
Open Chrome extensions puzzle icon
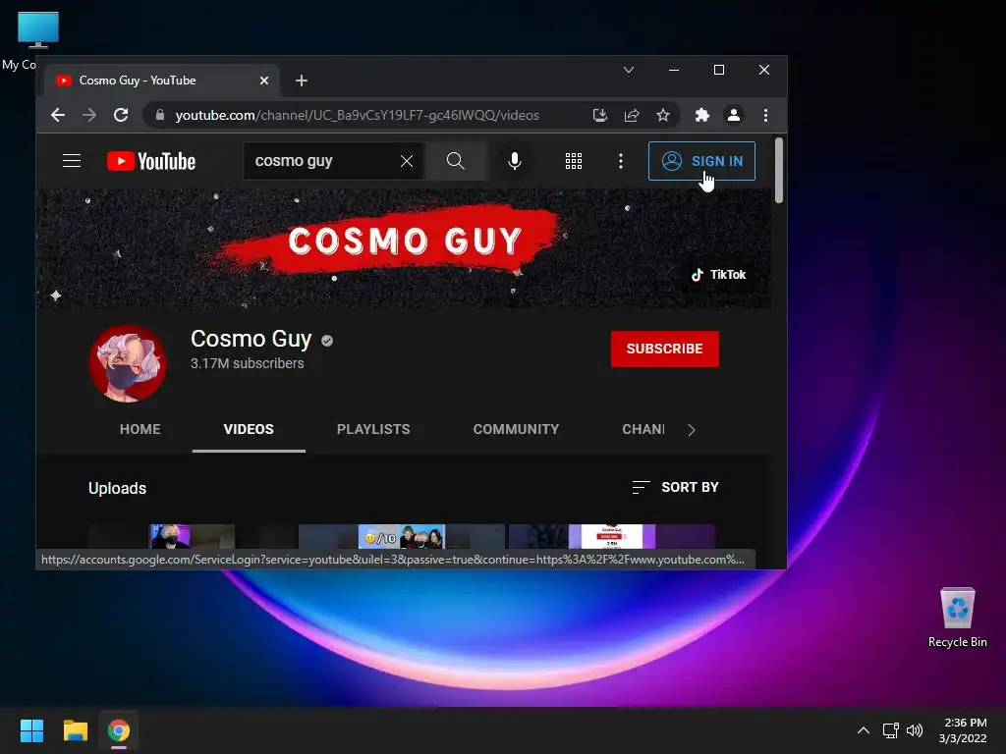click(x=701, y=115)
